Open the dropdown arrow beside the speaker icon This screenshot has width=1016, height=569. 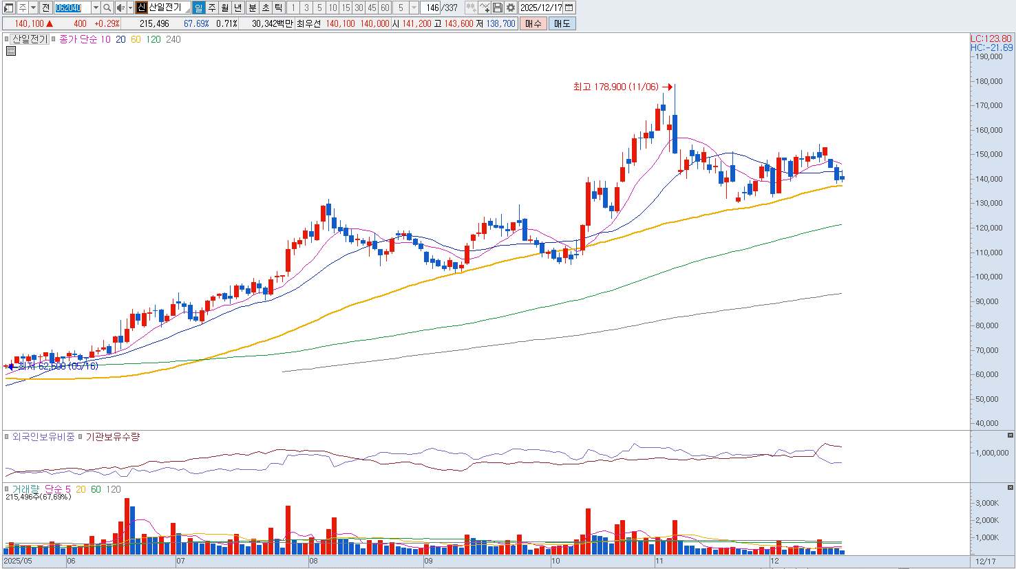click(130, 8)
